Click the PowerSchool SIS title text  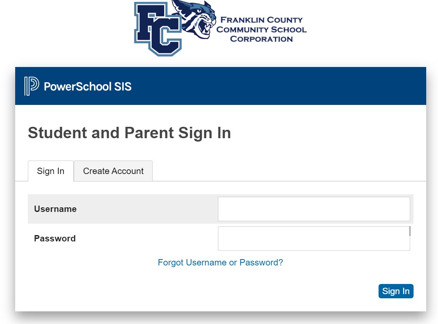88,87
